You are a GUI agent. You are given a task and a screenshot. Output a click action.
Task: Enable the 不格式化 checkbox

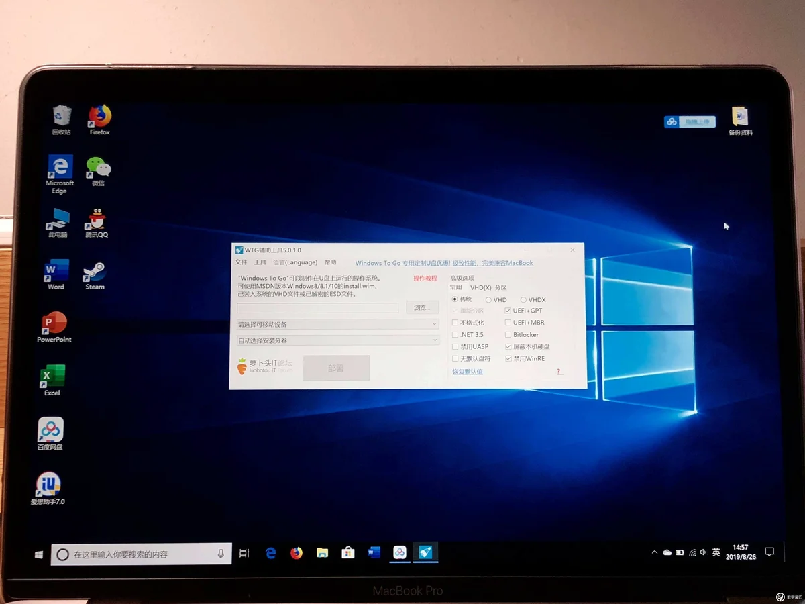click(x=455, y=323)
